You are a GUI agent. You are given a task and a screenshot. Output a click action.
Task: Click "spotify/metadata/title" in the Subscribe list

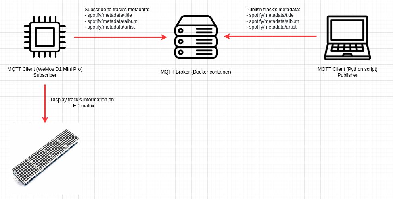tap(109, 16)
